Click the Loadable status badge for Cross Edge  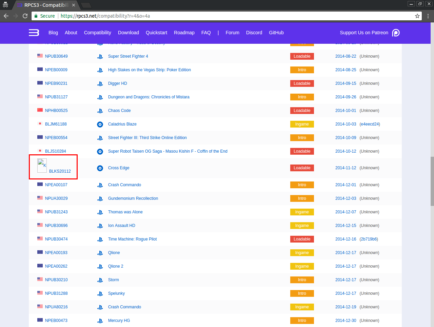(x=302, y=168)
